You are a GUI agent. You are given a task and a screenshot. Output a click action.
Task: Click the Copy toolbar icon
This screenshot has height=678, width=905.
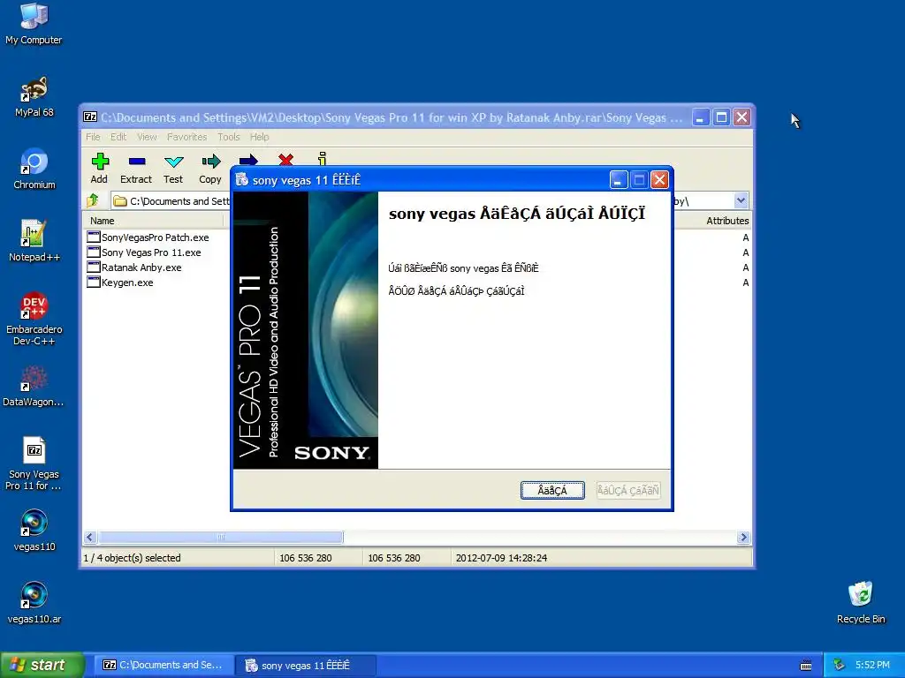click(x=210, y=168)
